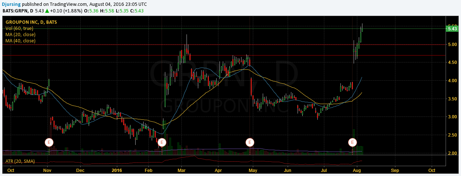Click the 4.00 price axis label

(452, 81)
